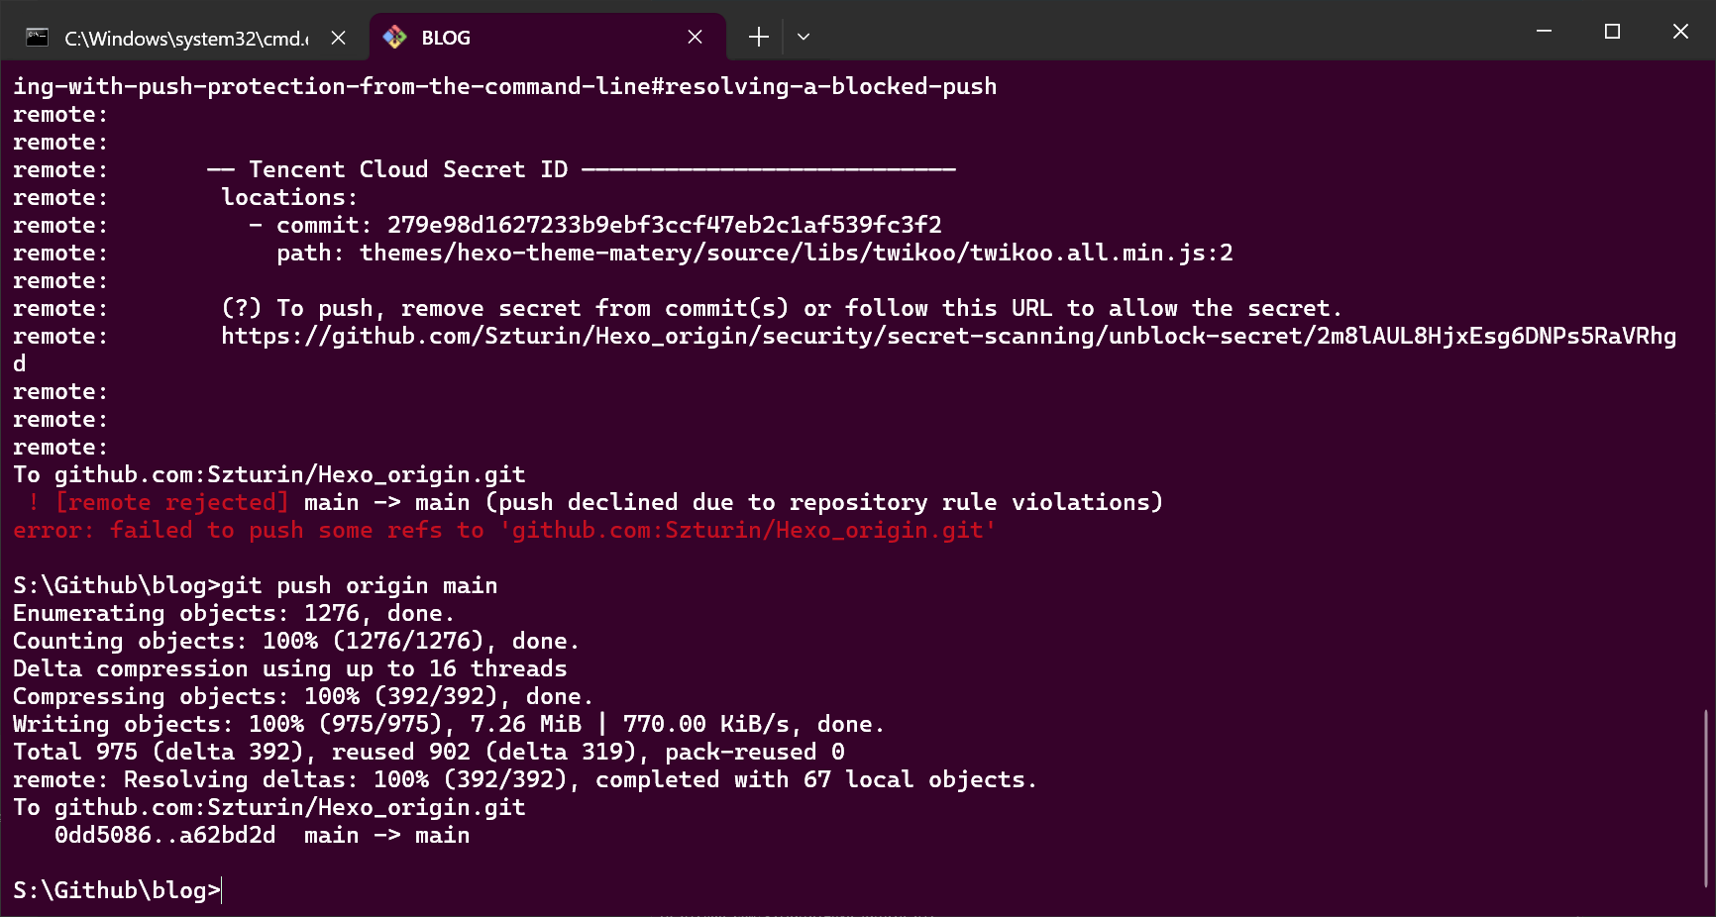Close the BLOG tab
This screenshot has height=917, width=1716.
tap(695, 38)
